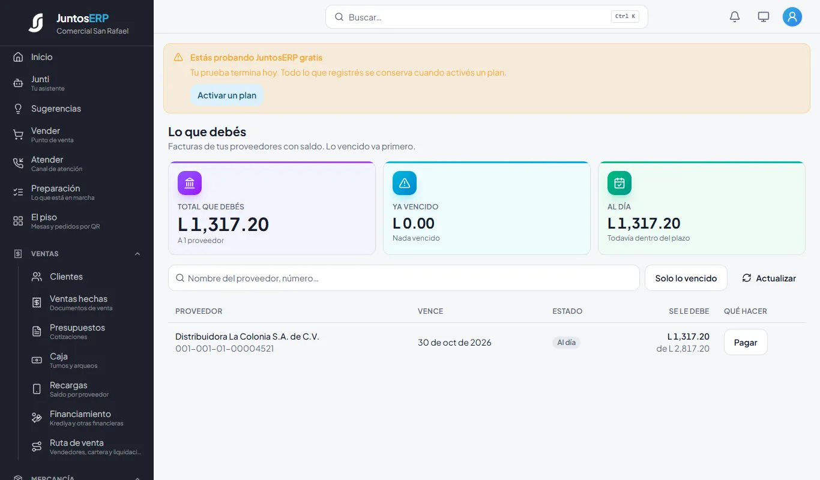
Task: Click the monitor display icon in header
Action: [x=764, y=17]
